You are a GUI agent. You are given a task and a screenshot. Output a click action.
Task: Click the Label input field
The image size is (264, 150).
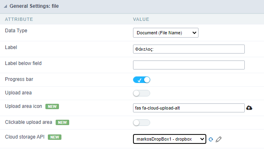click(189, 49)
